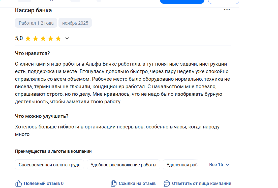Expand rating breakdown chevron next to stars
Image resolution: width=278 pixels, height=188 pixels.
click(x=67, y=38)
